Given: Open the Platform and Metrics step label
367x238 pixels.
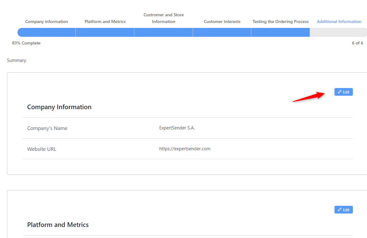Looking at the screenshot, I should pyautogui.click(x=105, y=22).
